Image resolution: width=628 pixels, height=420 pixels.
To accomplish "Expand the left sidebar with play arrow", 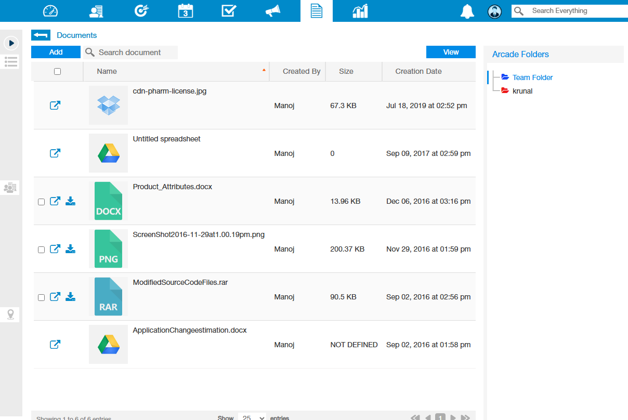I will pos(11,43).
